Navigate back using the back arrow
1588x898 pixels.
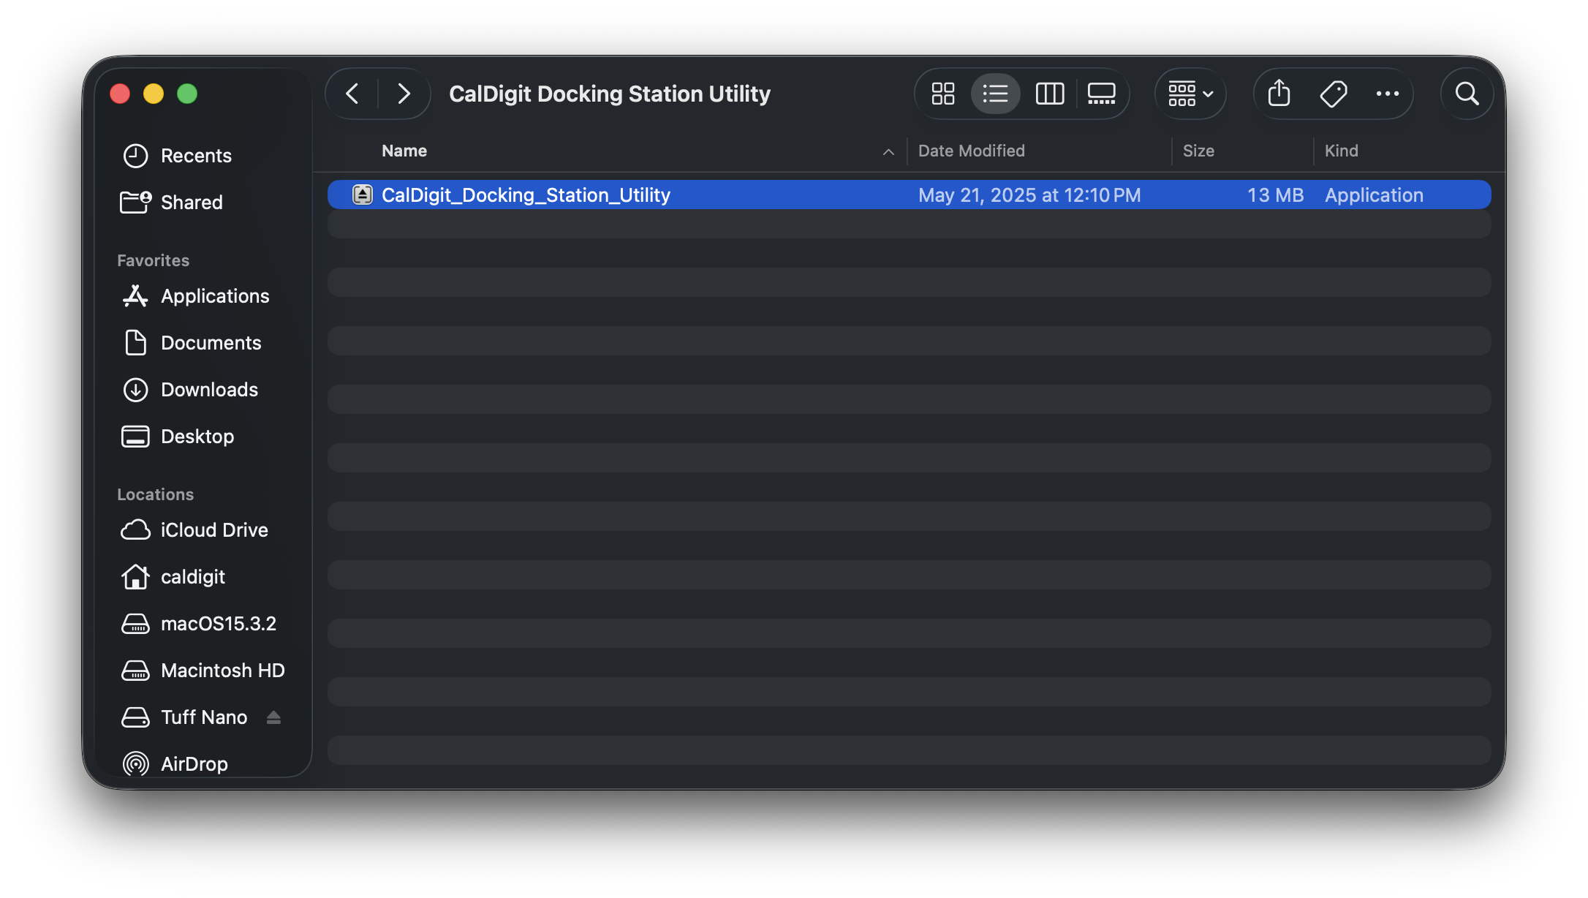(x=352, y=94)
